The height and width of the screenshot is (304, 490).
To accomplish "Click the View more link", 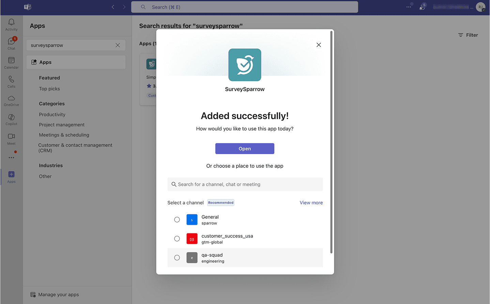I will coord(311,203).
